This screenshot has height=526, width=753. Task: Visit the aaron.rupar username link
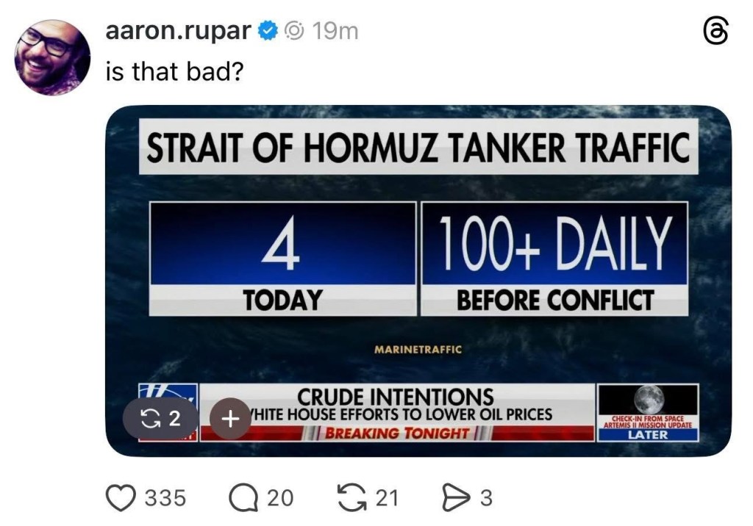179,31
